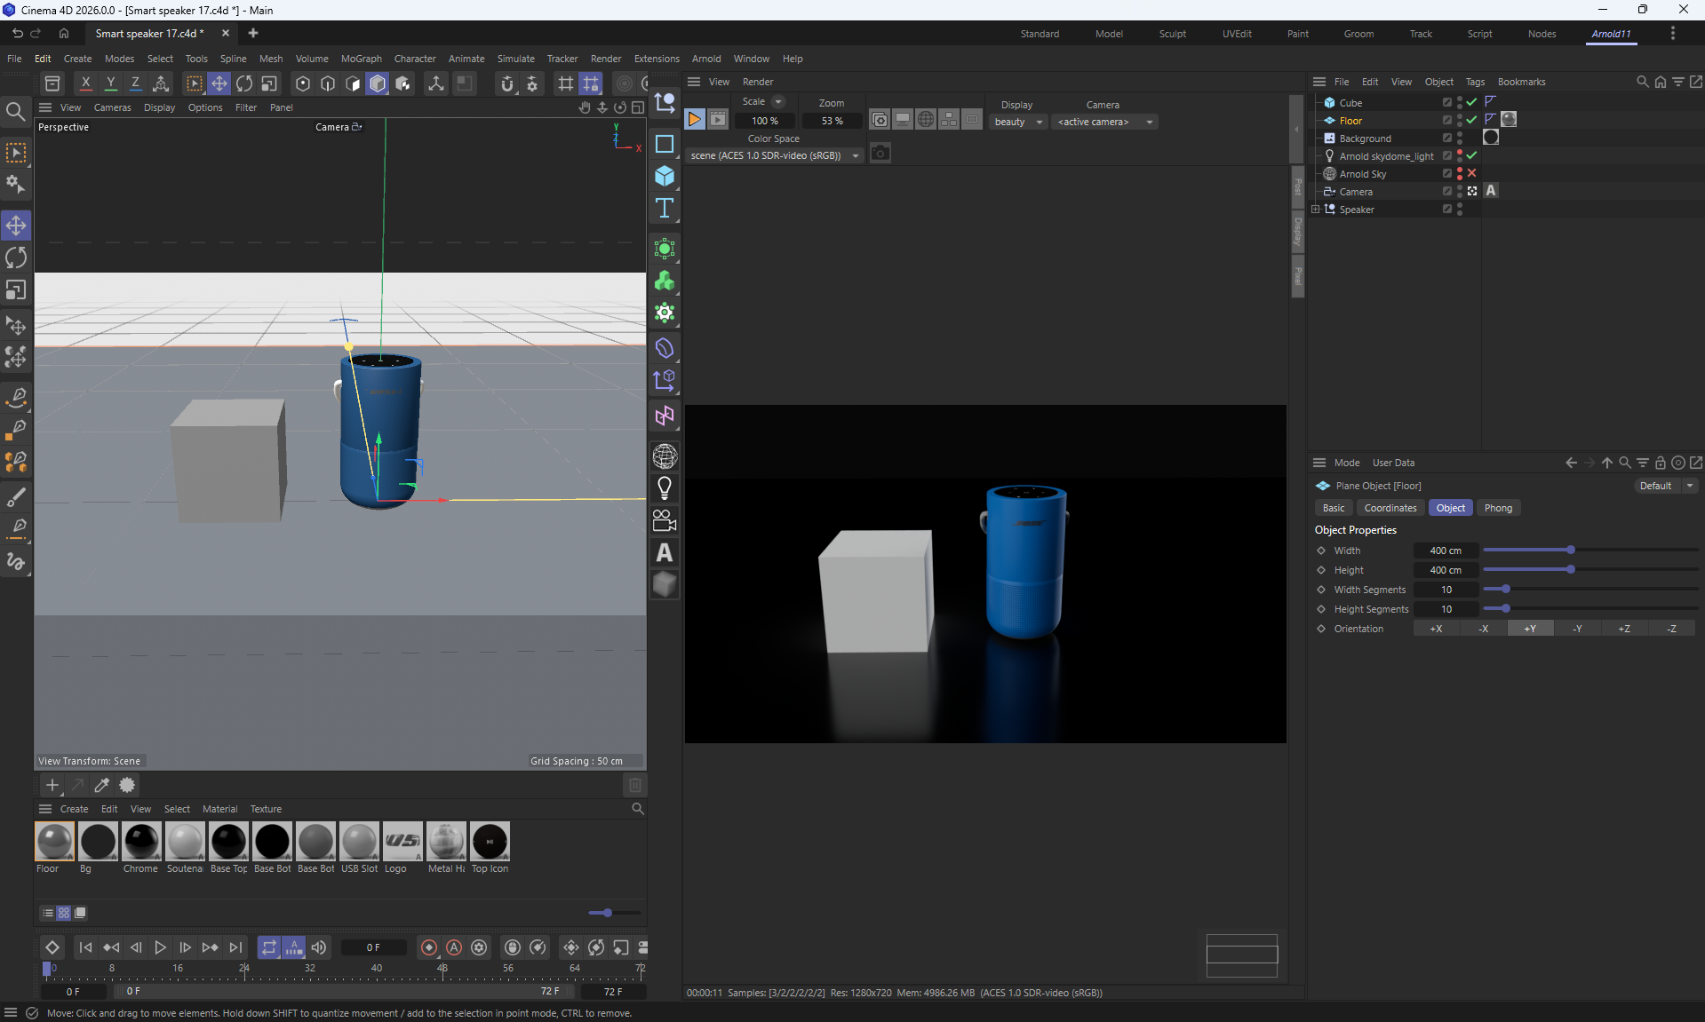Open the MoGraph menu
Screen dimensions: 1705x1022
click(361, 59)
